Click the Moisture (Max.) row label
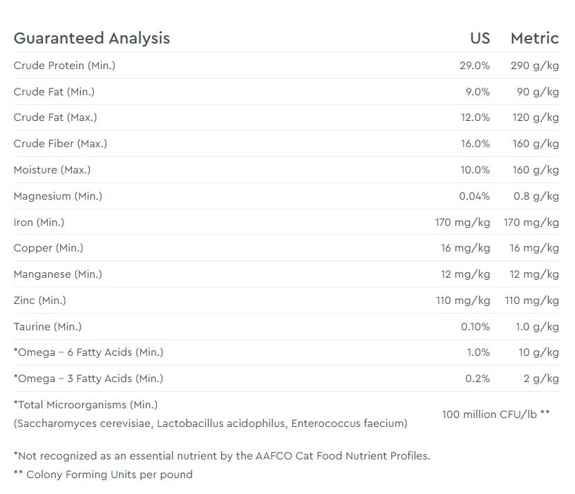 52,170
